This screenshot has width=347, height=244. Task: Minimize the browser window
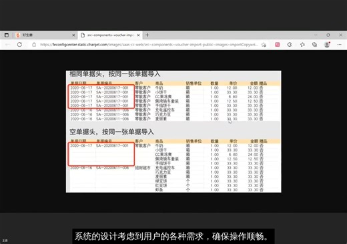(316, 35)
